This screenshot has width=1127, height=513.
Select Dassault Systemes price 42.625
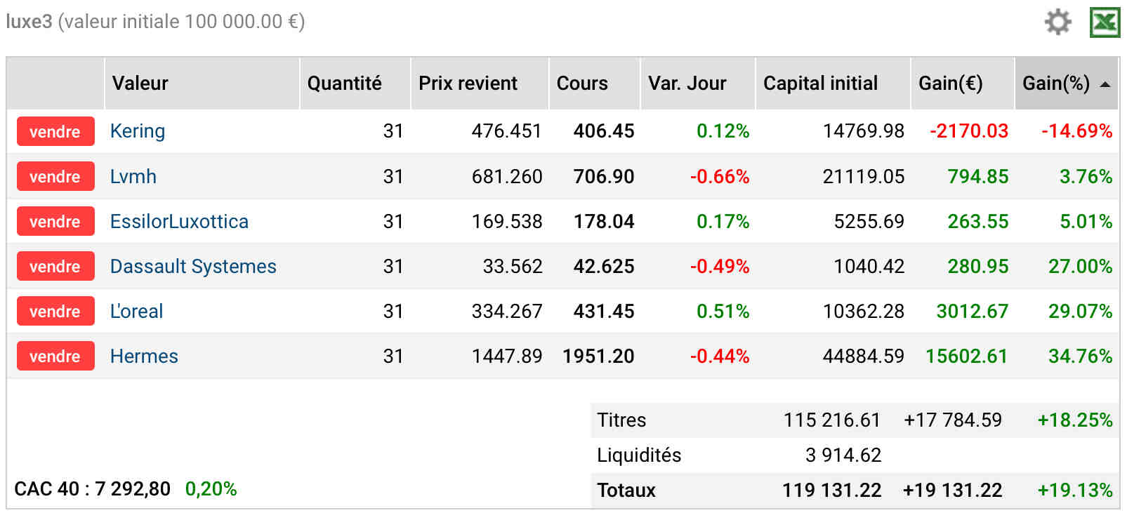coord(604,266)
